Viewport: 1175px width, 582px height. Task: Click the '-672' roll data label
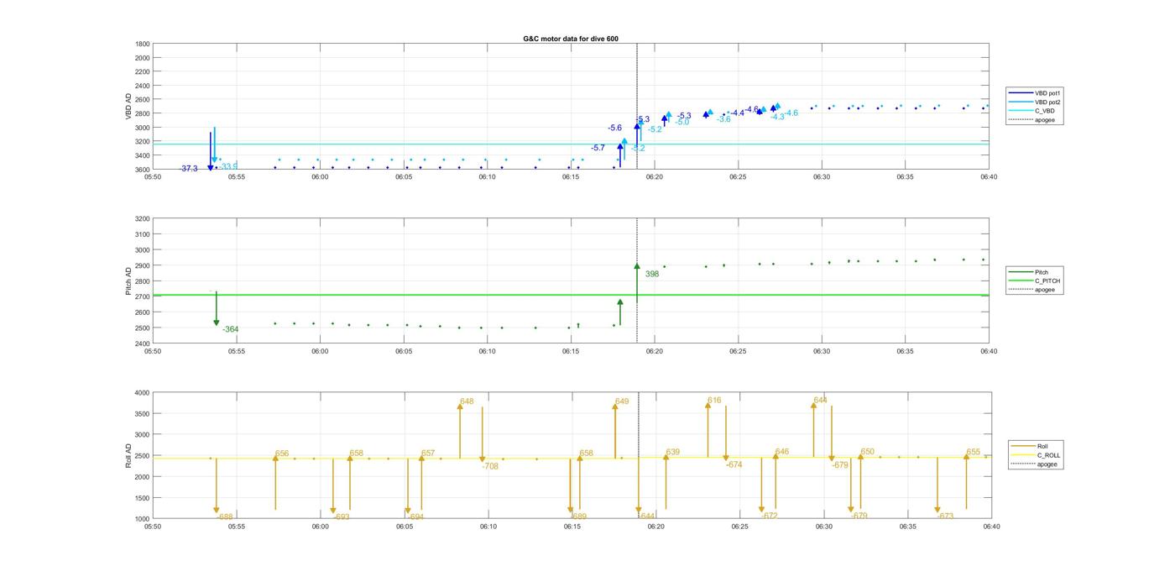point(770,516)
